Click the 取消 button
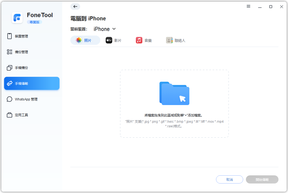Image resolution: width=288 pixels, height=193 pixels. pyautogui.click(x=229, y=179)
